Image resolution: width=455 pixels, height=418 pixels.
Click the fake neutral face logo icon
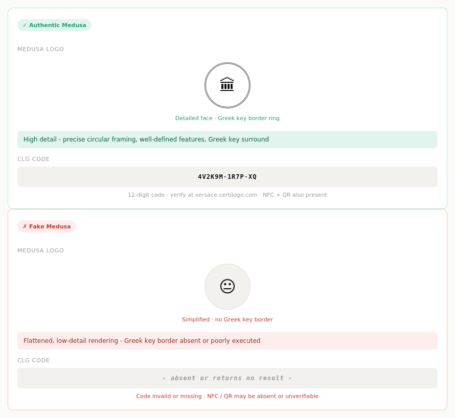point(227,287)
